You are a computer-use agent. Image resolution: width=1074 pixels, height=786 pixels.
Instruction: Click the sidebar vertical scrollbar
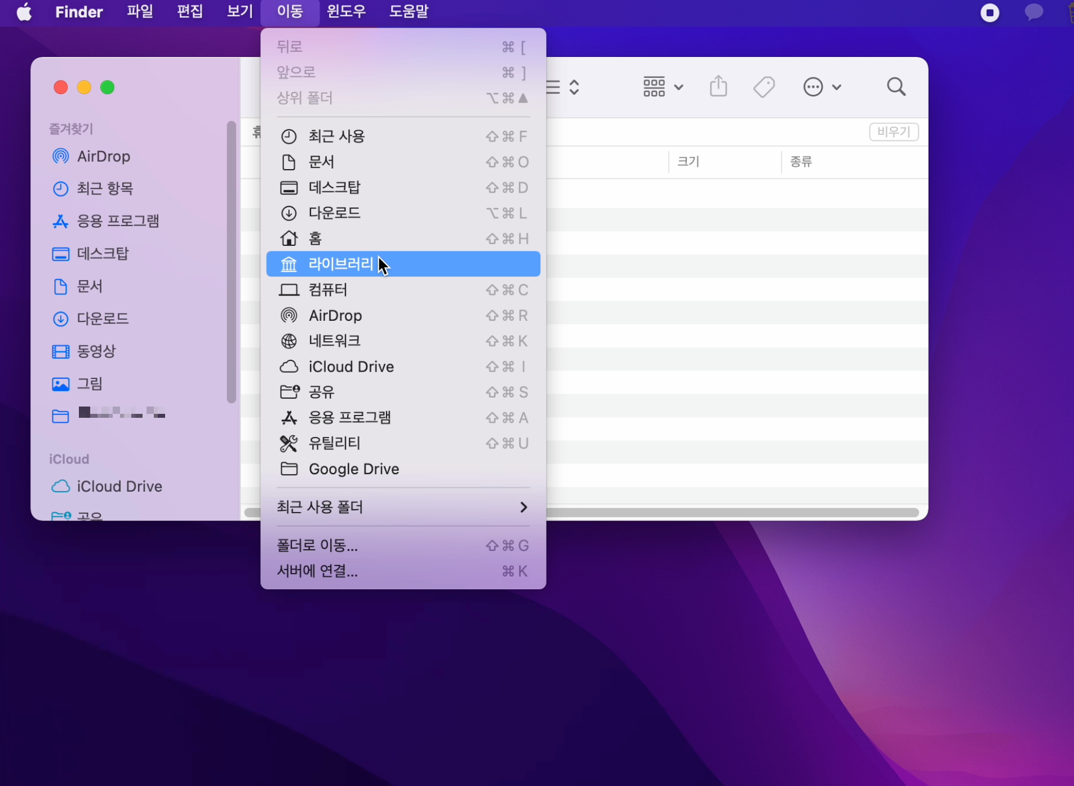click(x=231, y=262)
